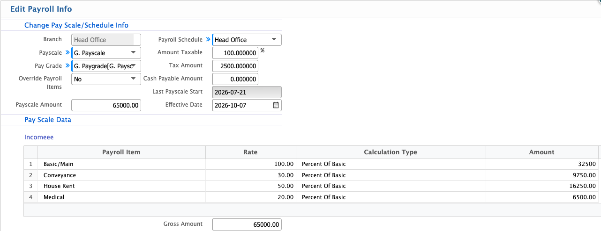Click the 100.00 rate cell
The width and height of the screenshot is (601, 231).
click(x=250, y=164)
